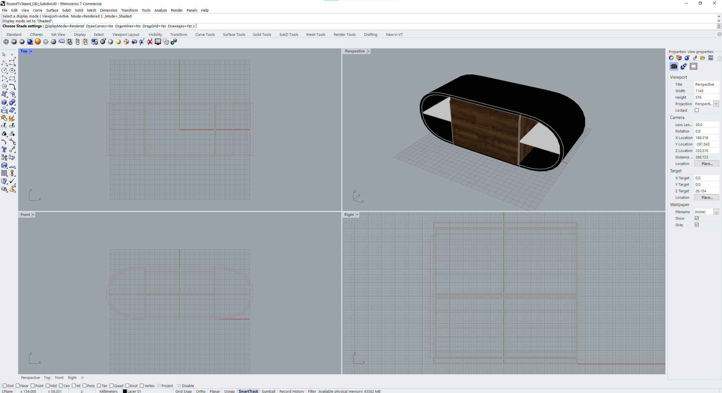Image resolution: width=722 pixels, height=393 pixels.
Task: Select the Rendered viewport blue sphere icon
Action: click(30, 42)
